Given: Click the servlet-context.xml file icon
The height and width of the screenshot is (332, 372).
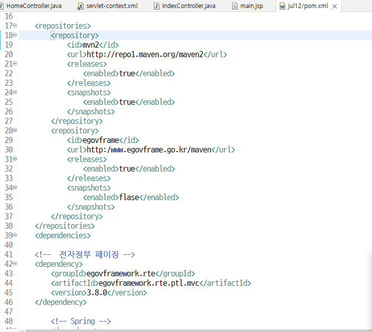Looking at the screenshot, I should [80, 6].
